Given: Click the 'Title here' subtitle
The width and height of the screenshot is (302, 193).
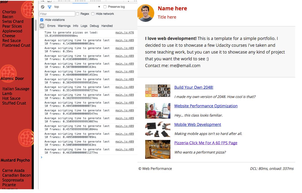Looking at the screenshot, I should [x=167, y=17].
